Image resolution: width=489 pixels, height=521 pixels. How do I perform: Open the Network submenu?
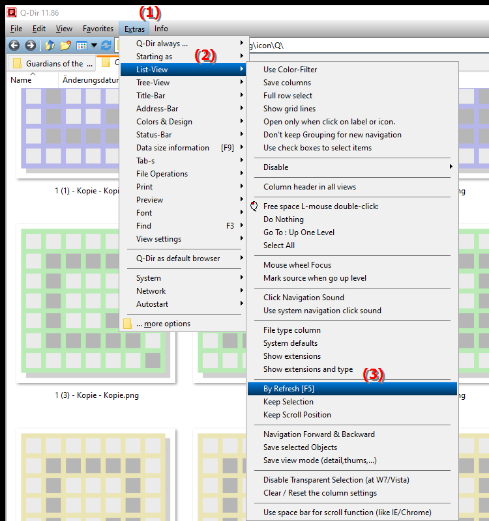click(184, 291)
